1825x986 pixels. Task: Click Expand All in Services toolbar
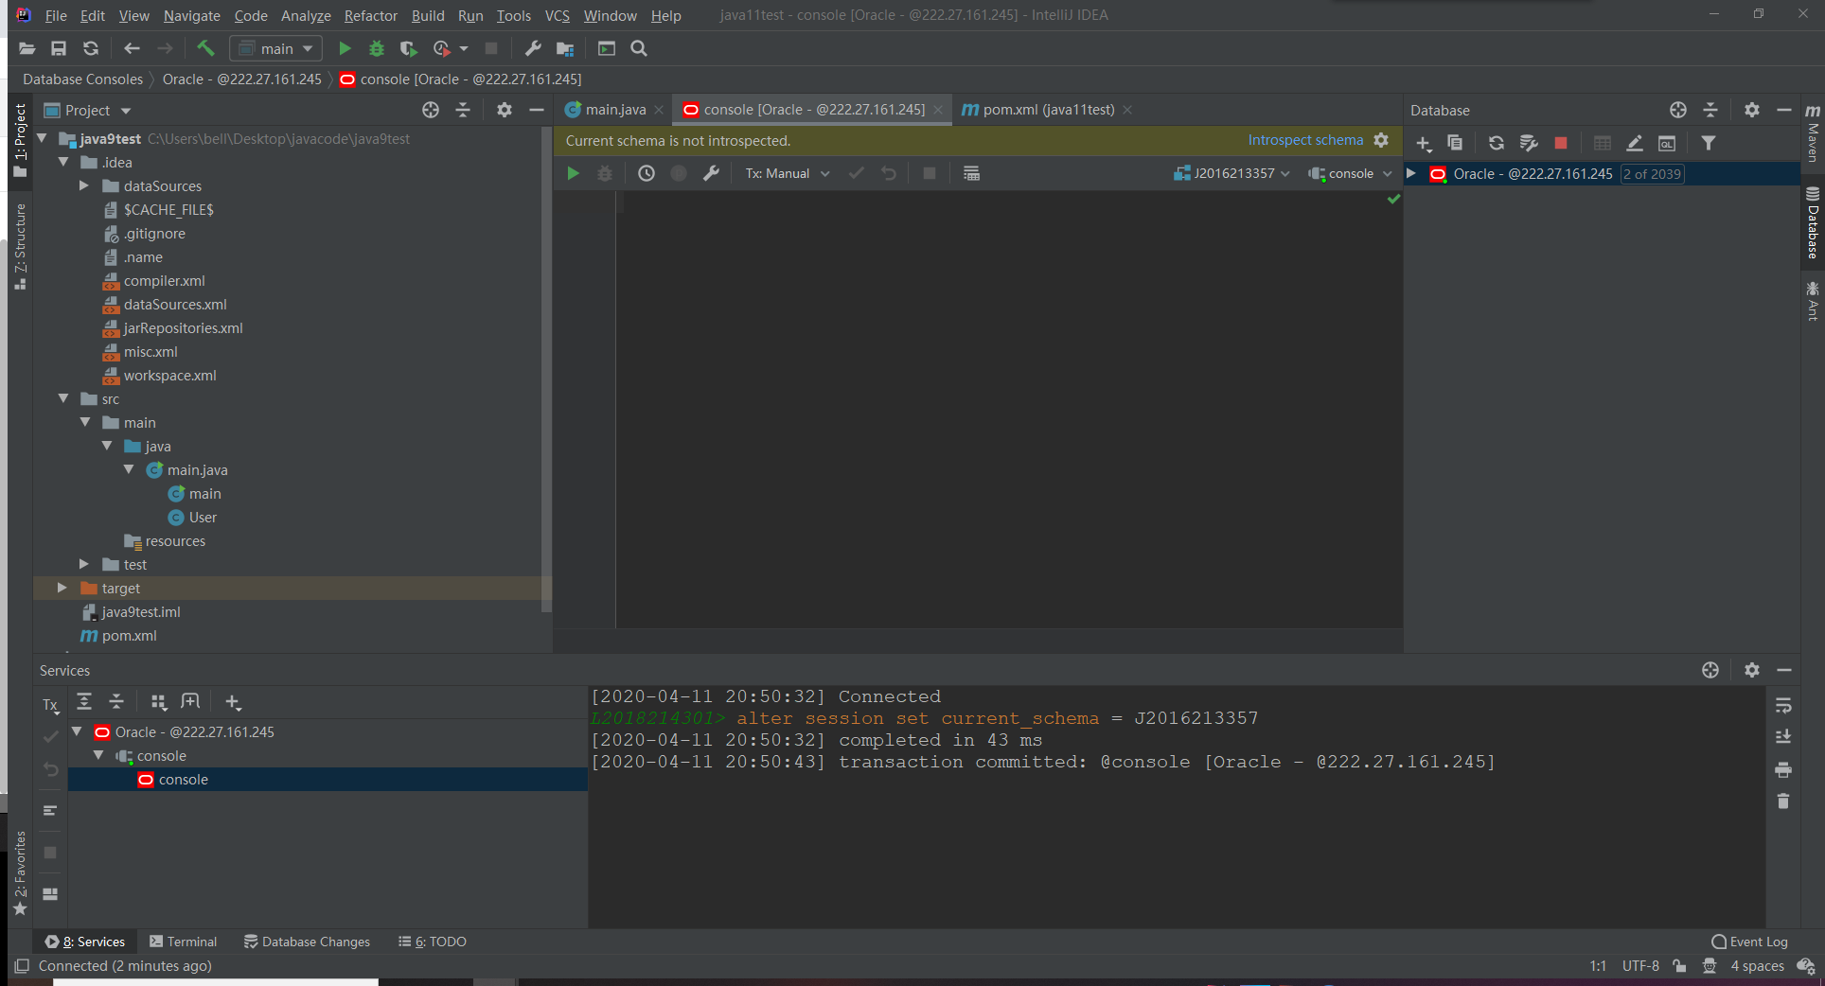pos(84,701)
